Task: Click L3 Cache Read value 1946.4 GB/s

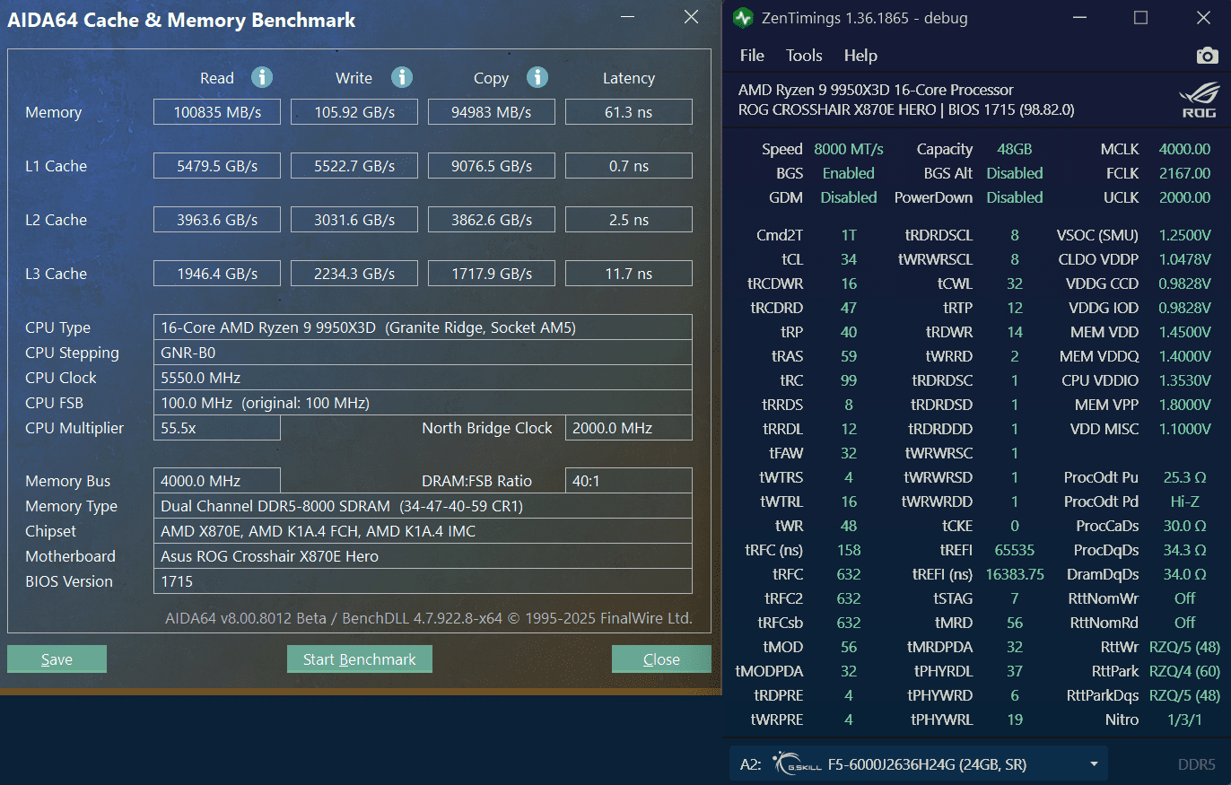Action: tap(216, 274)
